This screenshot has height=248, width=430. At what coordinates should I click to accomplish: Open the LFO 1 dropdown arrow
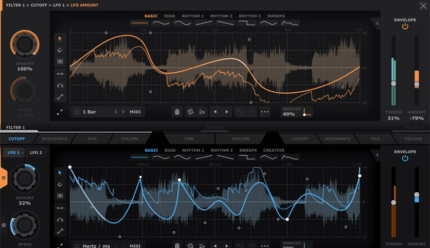[x=23, y=153]
